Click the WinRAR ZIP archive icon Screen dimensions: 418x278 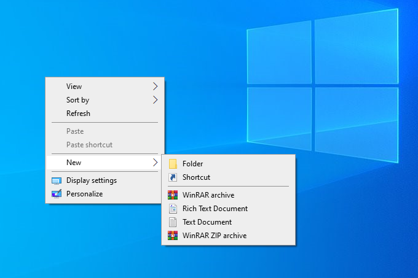tap(173, 236)
